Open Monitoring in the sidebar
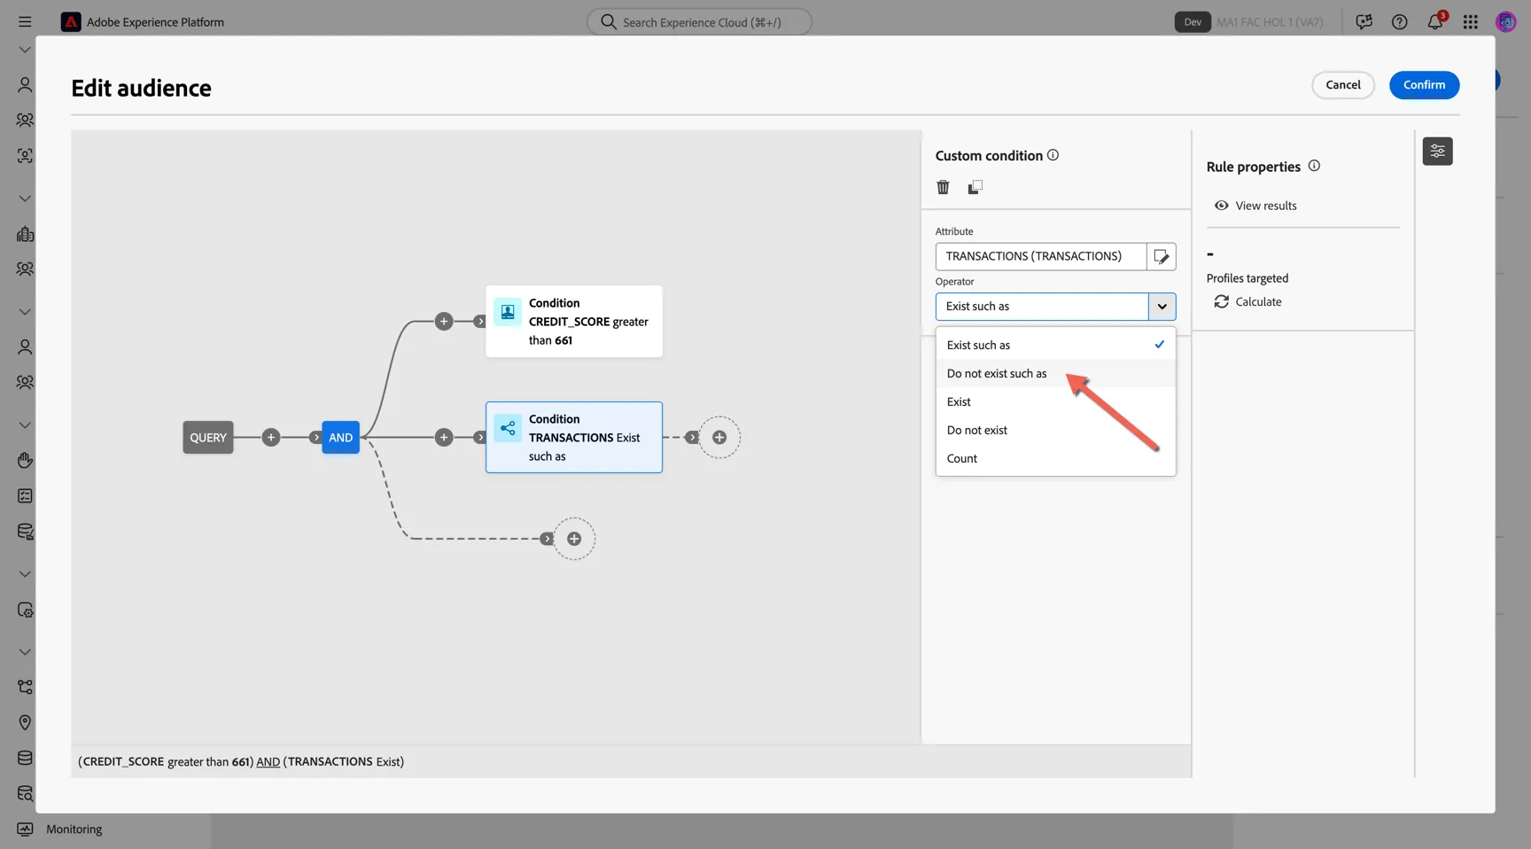 [74, 830]
